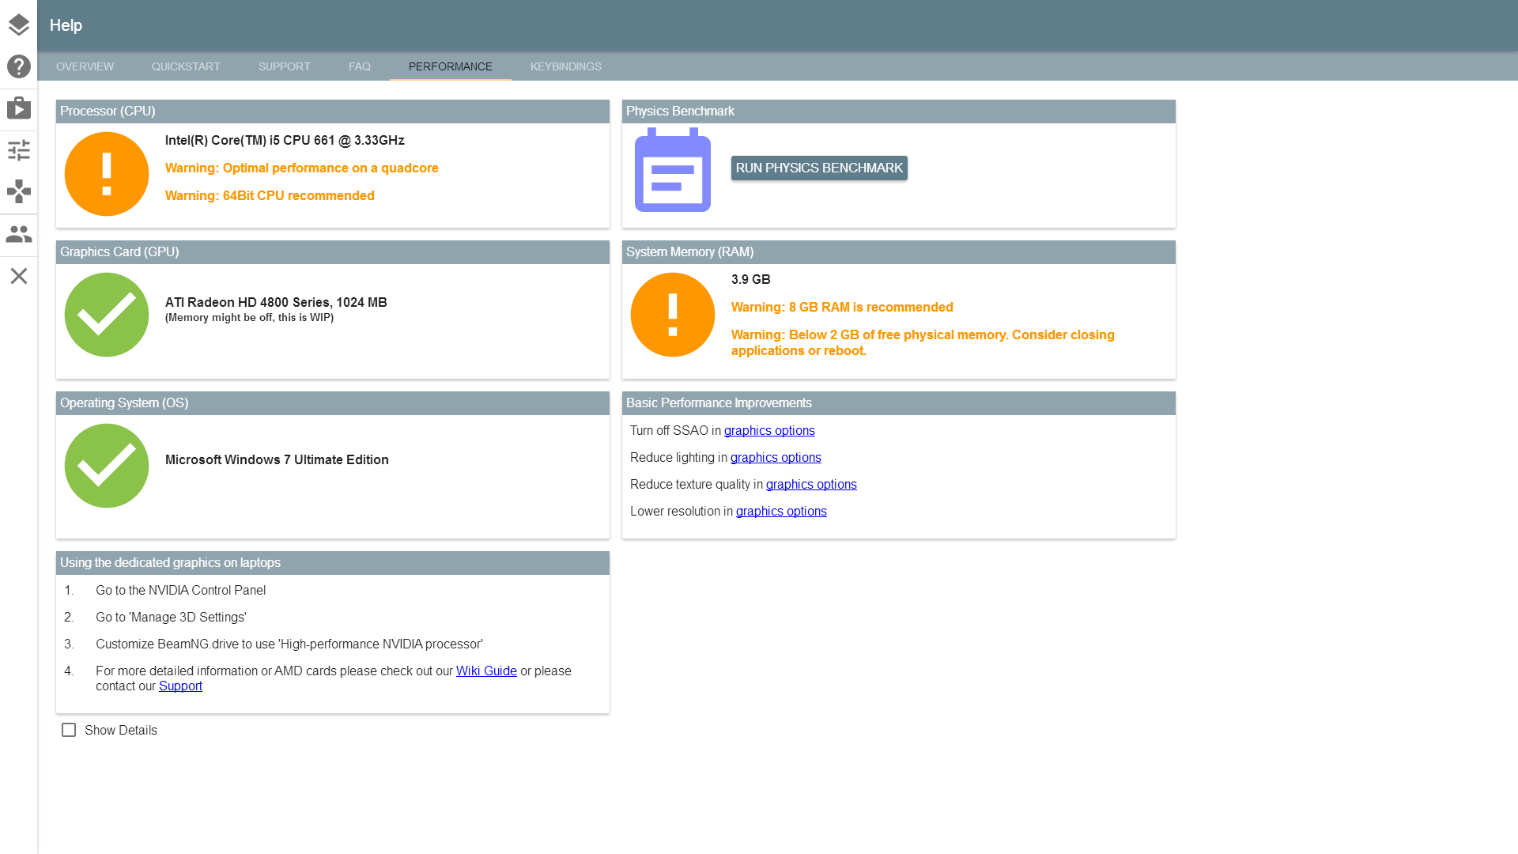Open the options sliders icon
The width and height of the screenshot is (1518, 854).
pos(18,150)
